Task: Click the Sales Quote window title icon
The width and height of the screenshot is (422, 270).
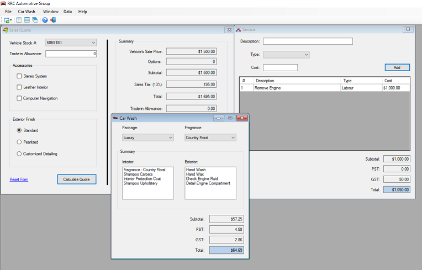Action: tap(6, 30)
